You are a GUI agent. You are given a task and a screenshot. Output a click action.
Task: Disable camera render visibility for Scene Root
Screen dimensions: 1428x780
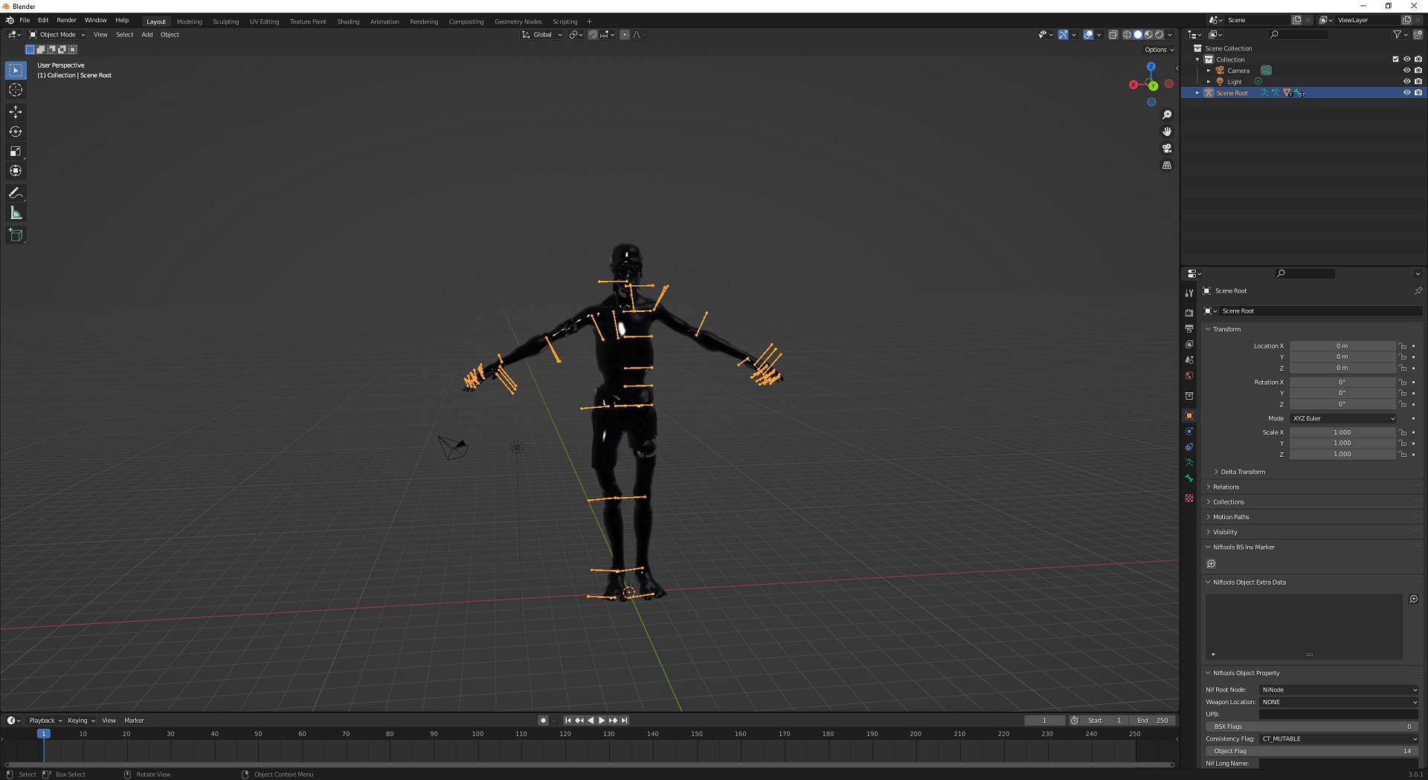click(x=1418, y=92)
